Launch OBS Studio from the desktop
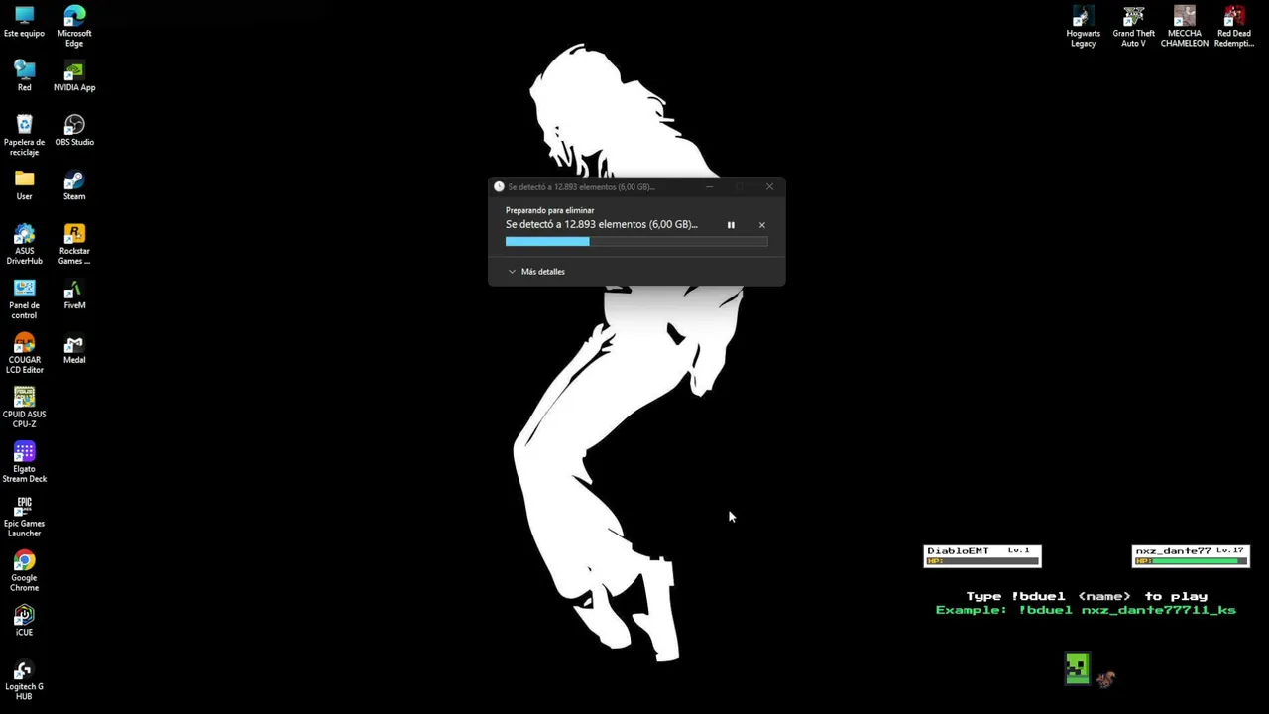The width and height of the screenshot is (1269, 714). click(74, 130)
